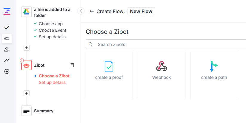This screenshot has height=123, width=246.
Task: Open the Summary step
Action: [x=44, y=111]
